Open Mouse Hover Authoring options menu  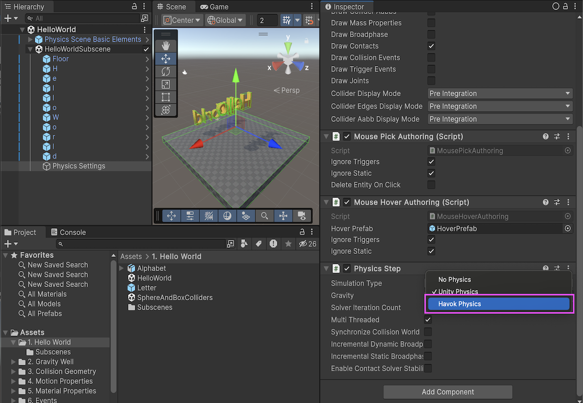568,202
